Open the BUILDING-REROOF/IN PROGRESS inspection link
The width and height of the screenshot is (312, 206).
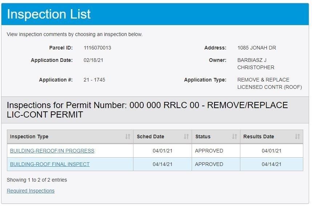point(52,151)
